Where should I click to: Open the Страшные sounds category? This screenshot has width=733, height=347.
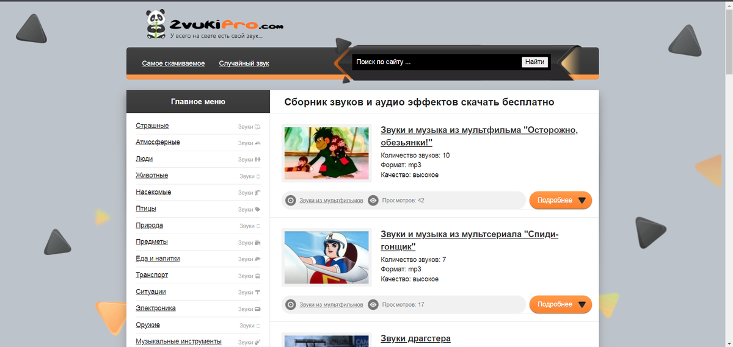click(x=152, y=126)
